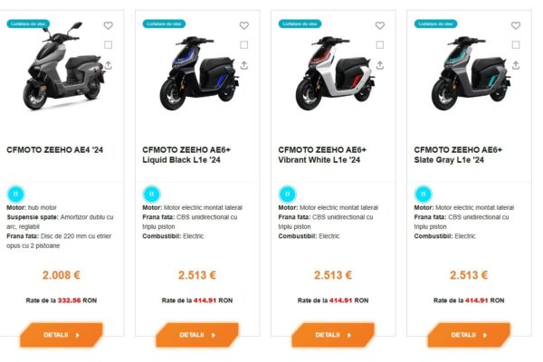Enable compare checkbox on Slate Gray card

pyautogui.click(x=516, y=44)
